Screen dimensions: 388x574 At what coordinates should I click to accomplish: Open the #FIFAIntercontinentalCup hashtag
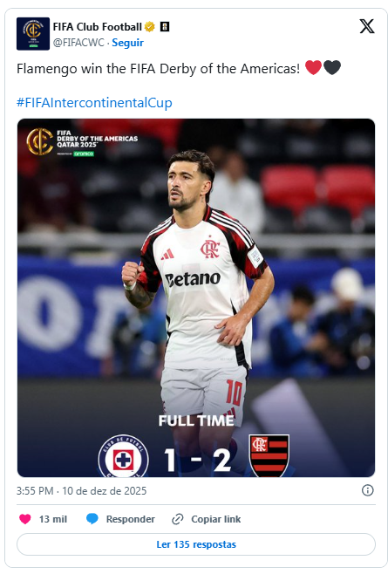[x=94, y=103]
